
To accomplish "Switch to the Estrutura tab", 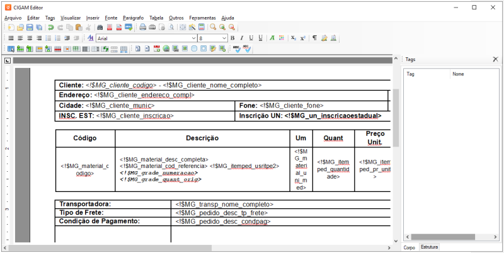I will [429, 247].
